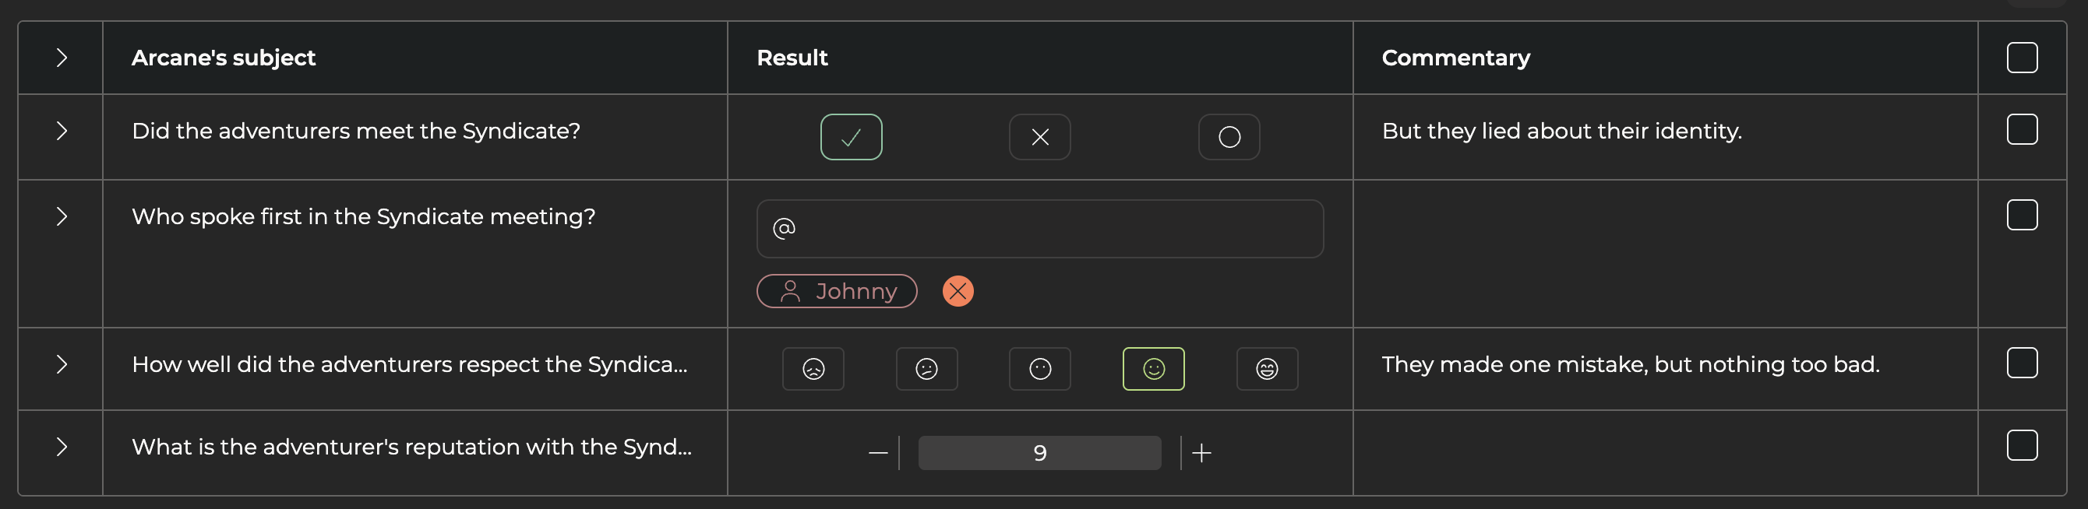The height and width of the screenshot is (509, 2088).
Task: Click the reputation number field showing 9
Action: (1039, 453)
